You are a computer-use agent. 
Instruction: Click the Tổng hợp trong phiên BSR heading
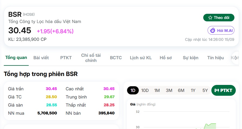(x=41, y=74)
